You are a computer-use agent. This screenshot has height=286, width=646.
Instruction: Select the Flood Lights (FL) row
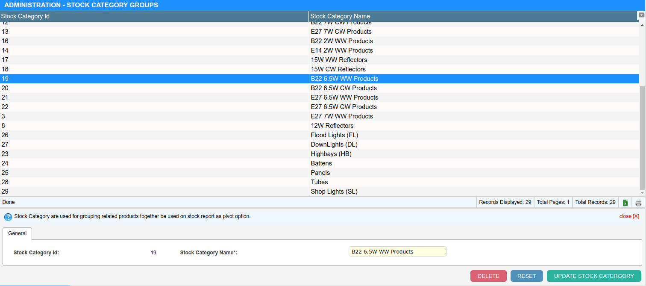(x=334, y=135)
